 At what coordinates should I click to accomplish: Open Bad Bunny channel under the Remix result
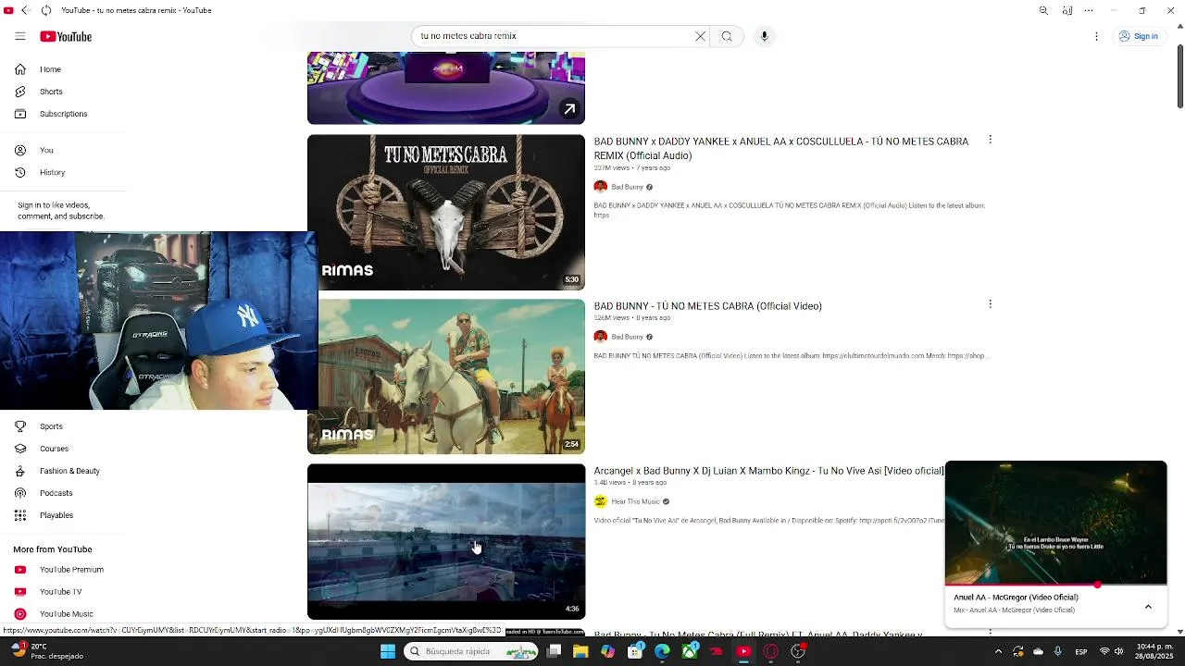(x=627, y=187)
